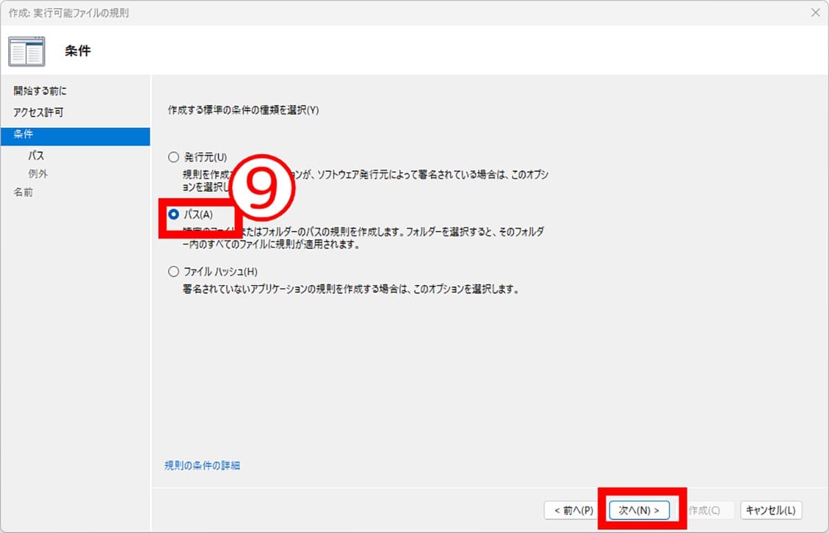The height and width of the screenshot is (533, 829).
Task: Click the 作成する標準の条件の種類を選択(Y) label
Action: click(243, 110)
